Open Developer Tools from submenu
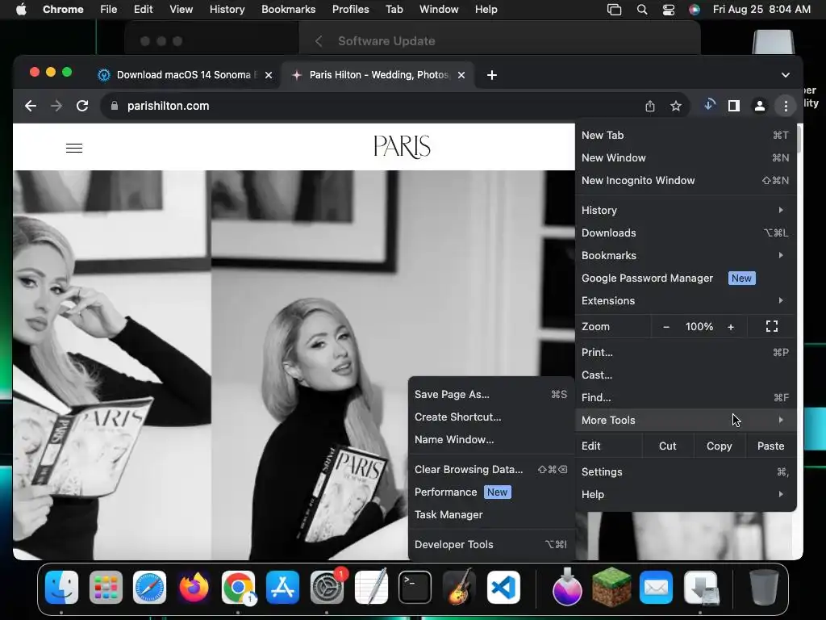Image resolution: width=826 pixels, height=620 pixels. pyautogui.click(x=490, y=545)
